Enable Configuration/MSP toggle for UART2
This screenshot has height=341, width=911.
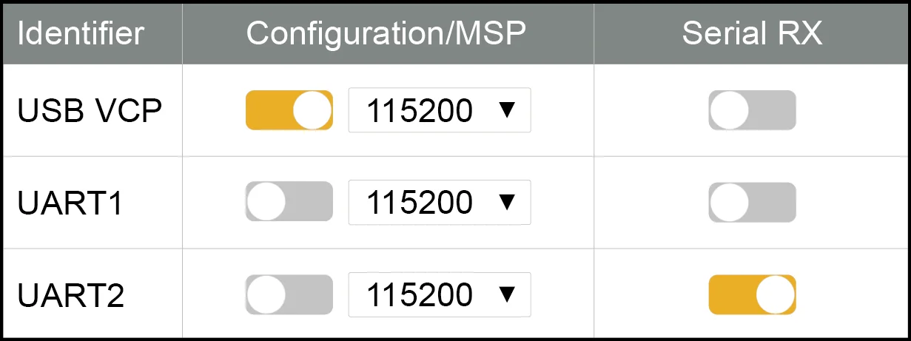[x=289, y=294]
